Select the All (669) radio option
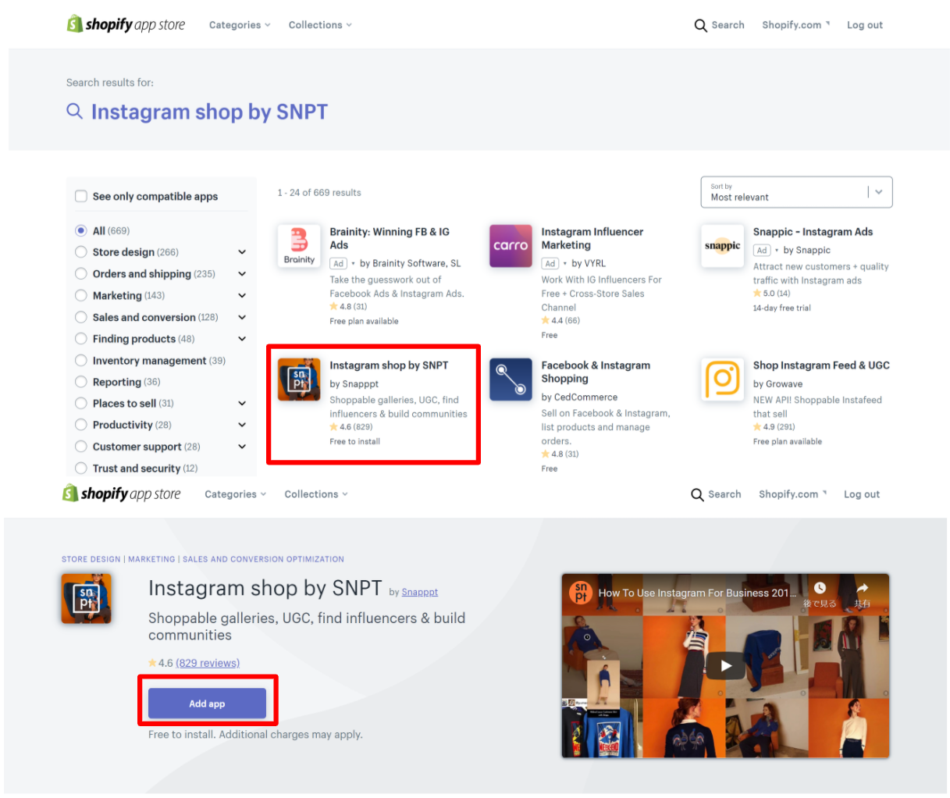This screenshot has width=950, height=798. (80, 230)
